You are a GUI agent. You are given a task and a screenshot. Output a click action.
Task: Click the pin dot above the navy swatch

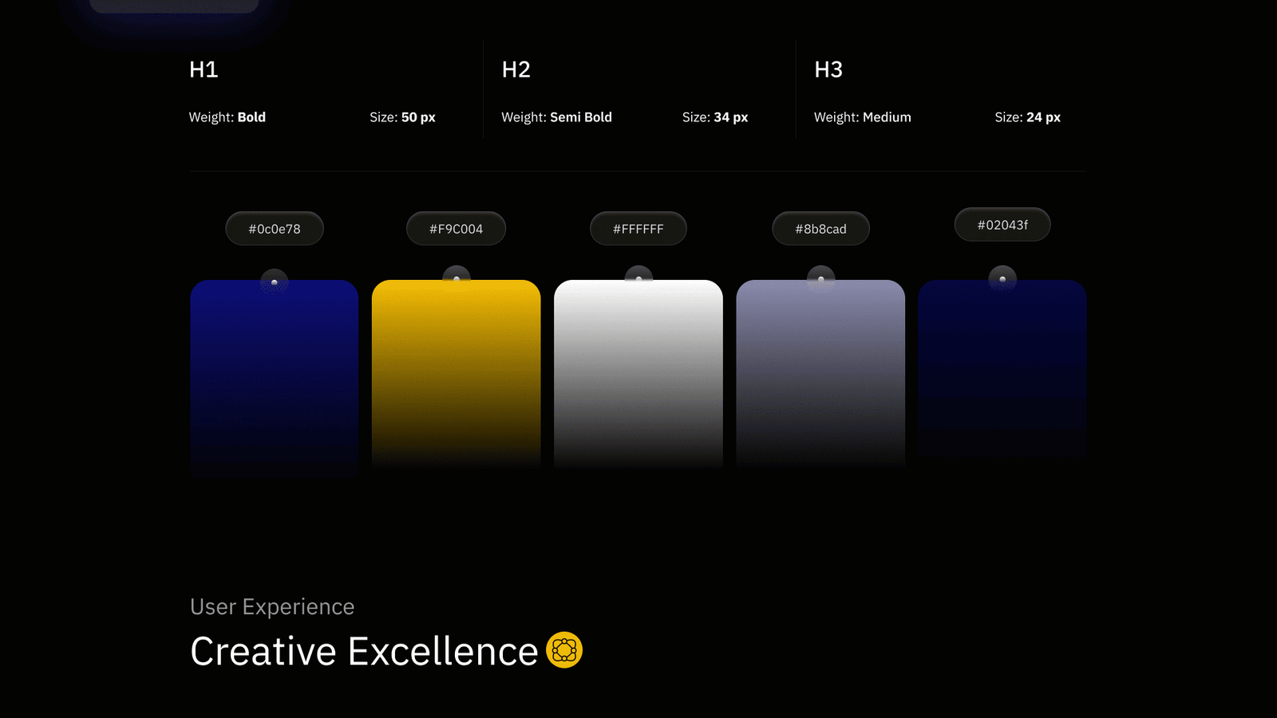tap(275, 282)
